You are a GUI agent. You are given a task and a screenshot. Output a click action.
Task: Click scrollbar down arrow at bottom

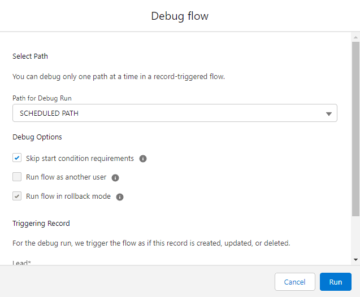tap(355, 259)
